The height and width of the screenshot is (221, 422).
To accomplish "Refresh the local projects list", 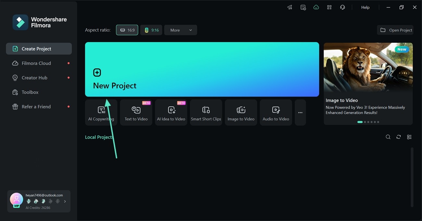I will 399,137.
